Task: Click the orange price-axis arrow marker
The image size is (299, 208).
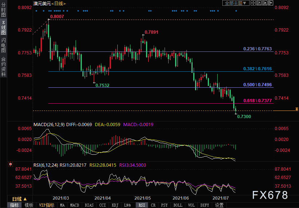Action: pyautogui.click(x=297, y=109)
